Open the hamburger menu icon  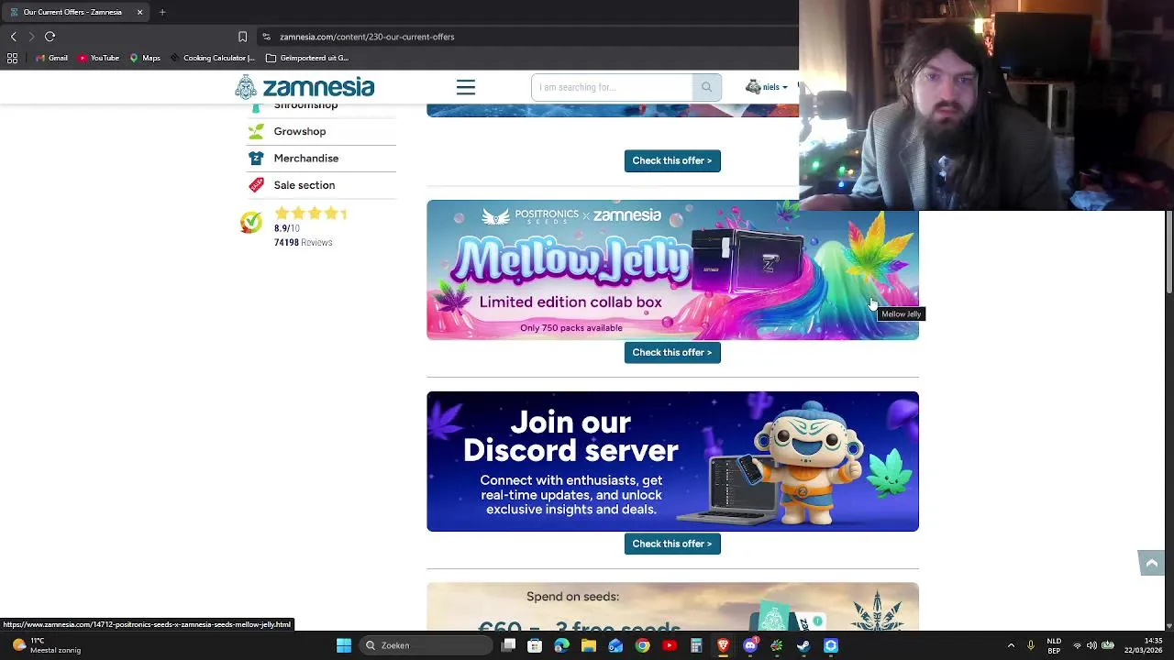(x=466, y=87)
